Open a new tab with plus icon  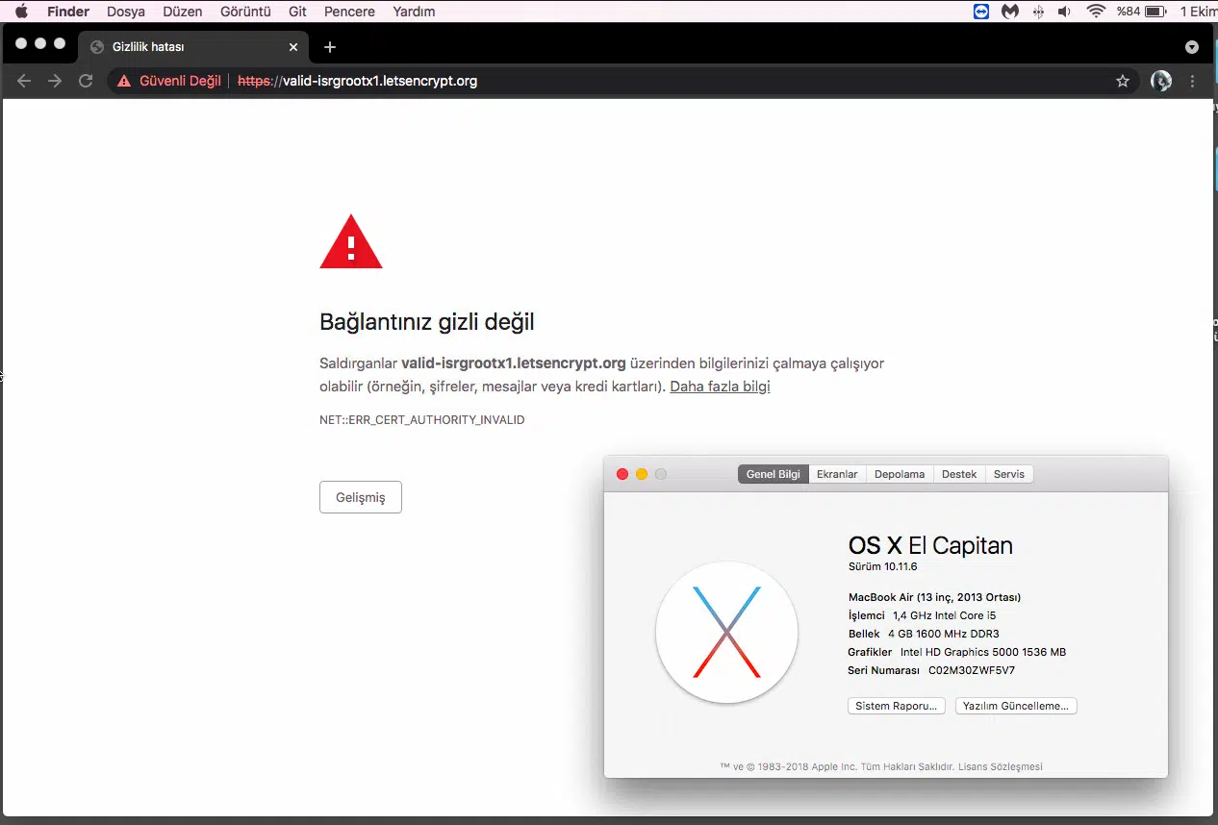click(330, 47)
